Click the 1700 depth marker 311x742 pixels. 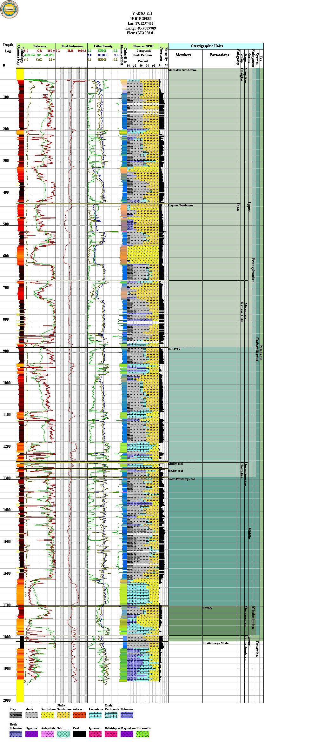point(7,605)
